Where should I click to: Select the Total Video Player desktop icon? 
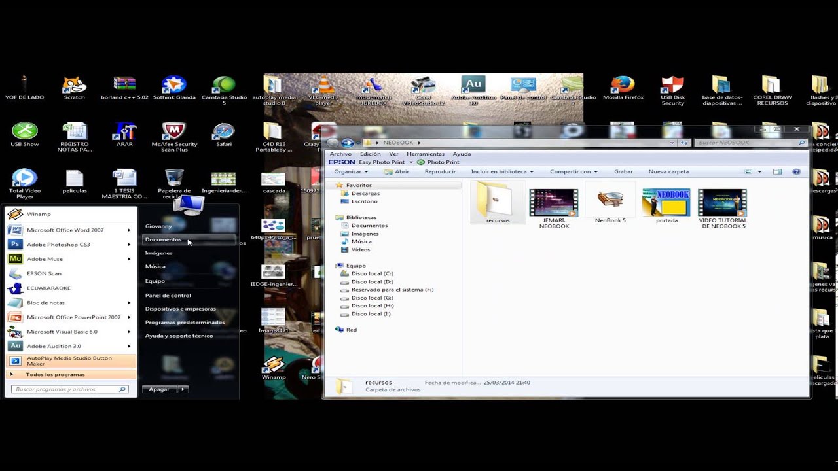pyautogui.click(x=25, y=184)
